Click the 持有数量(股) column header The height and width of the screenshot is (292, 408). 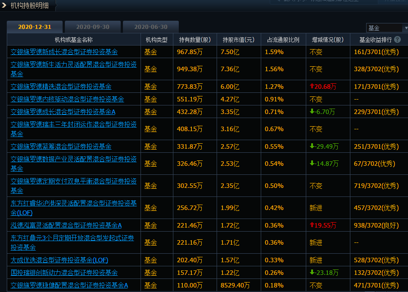click(195, 40)
